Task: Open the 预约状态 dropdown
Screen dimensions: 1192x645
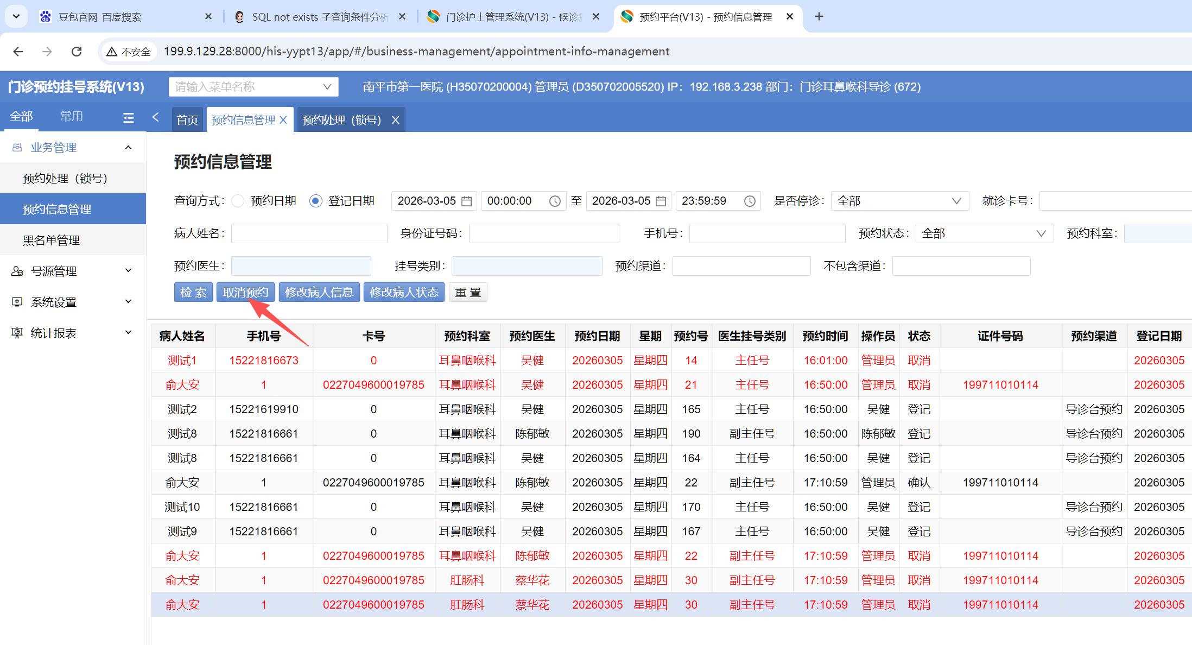Action: pyautogui.click(x=984, y=233)
